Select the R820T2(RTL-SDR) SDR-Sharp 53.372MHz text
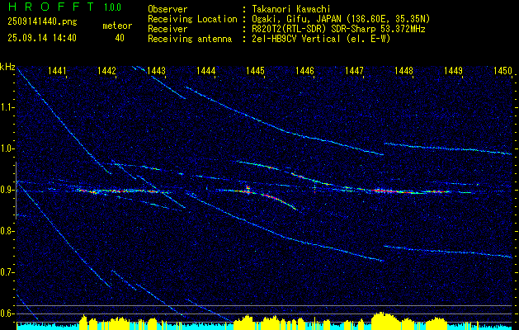Viewport: 519px width, 330px height. click(x=338, y=29)
